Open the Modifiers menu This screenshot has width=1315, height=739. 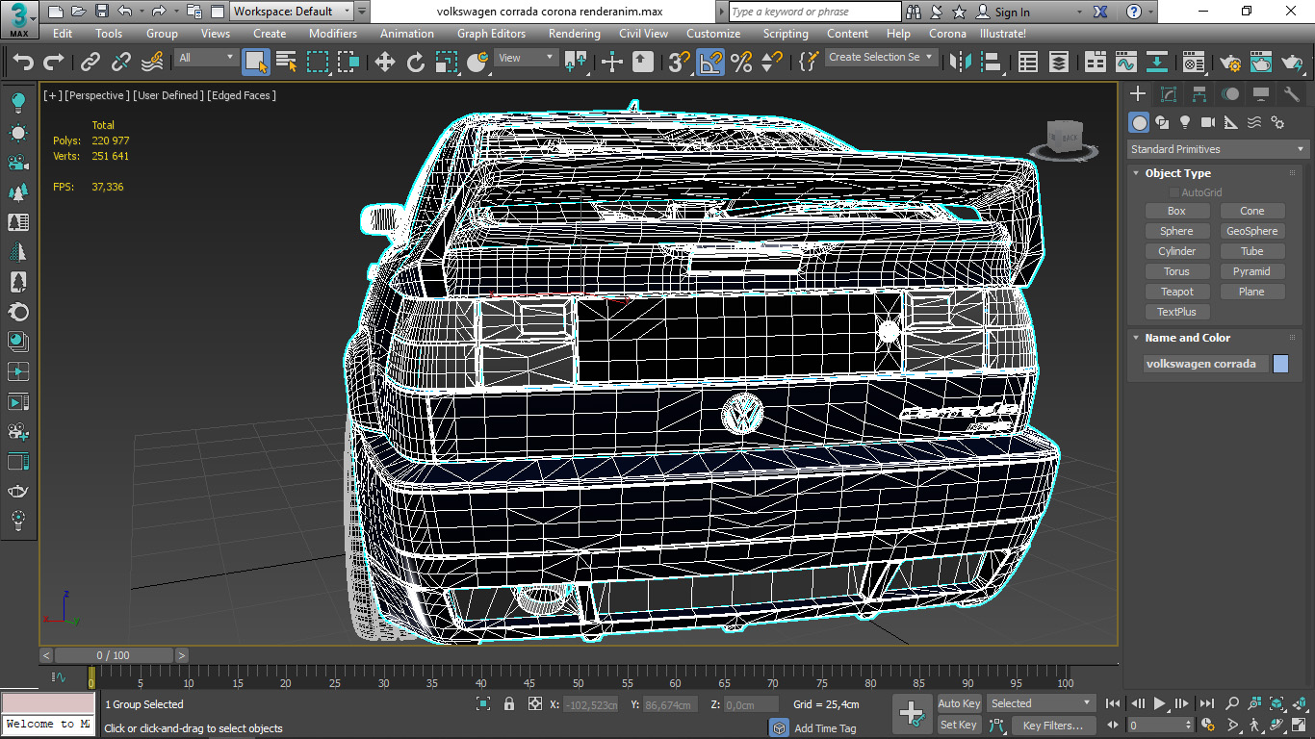(x=333, y=33)
